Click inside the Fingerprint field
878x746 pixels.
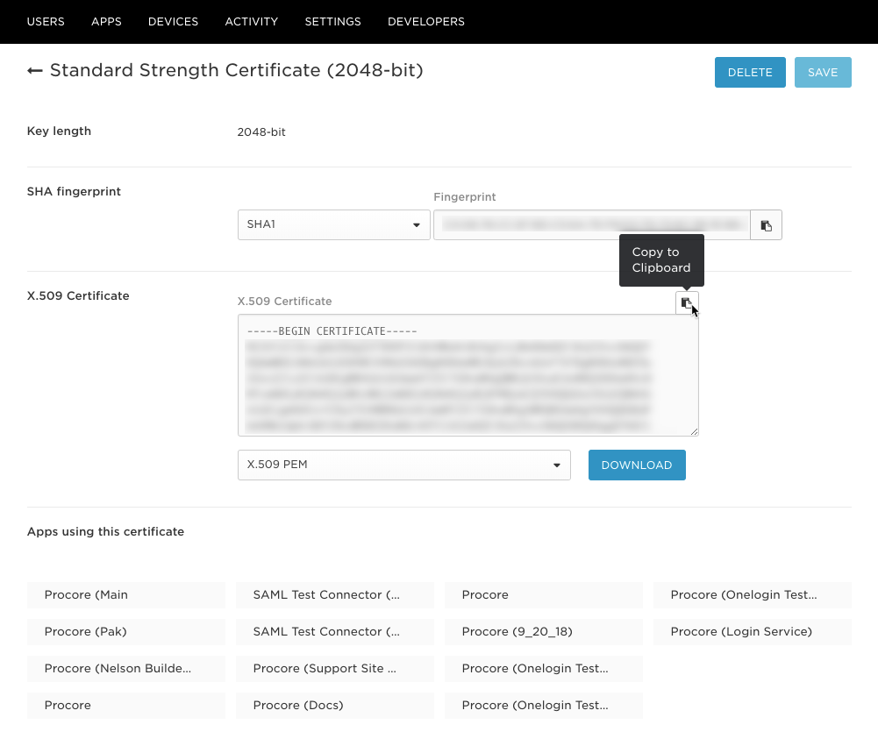592,225
